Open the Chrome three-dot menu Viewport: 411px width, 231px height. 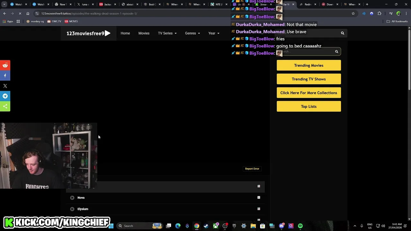click(x=406, y=13)
